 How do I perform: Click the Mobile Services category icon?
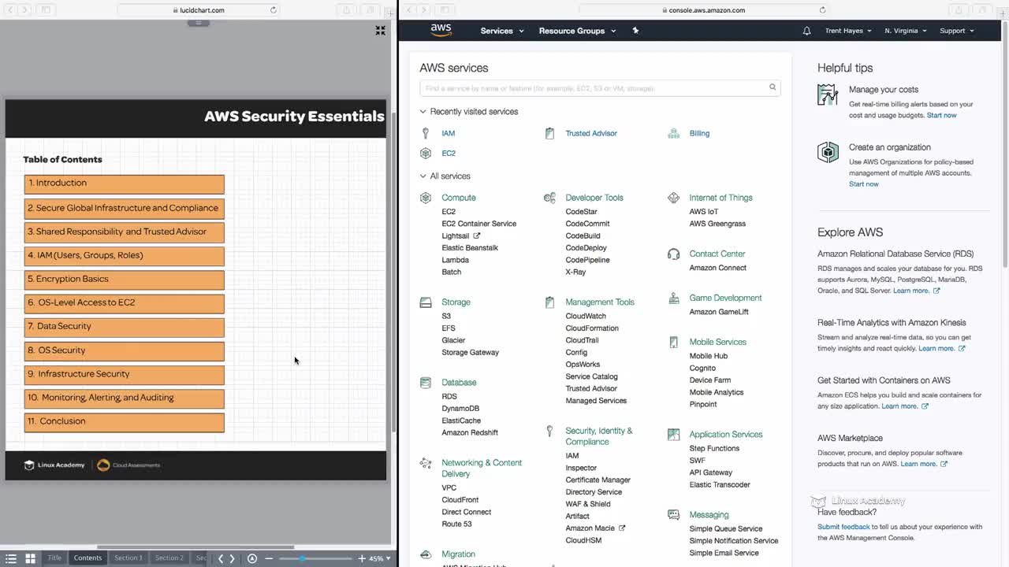point(673,342)
